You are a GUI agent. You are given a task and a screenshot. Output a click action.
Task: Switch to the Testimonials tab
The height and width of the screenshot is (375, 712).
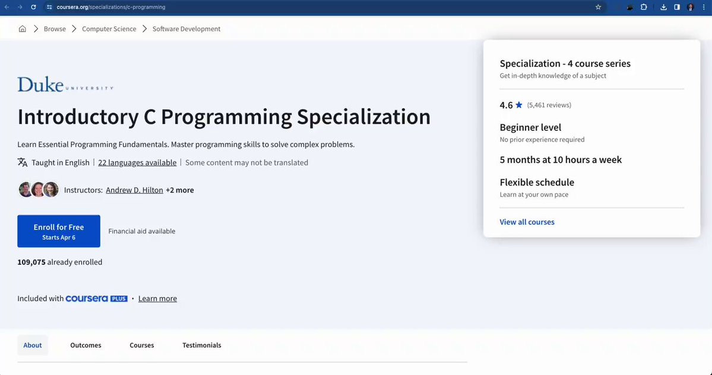point(202,345)
